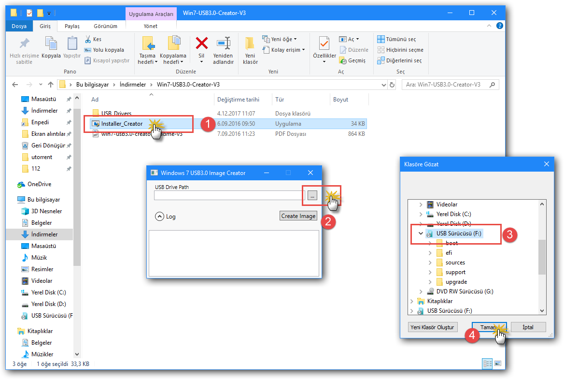Open Yerel Disk (C:) in Explorer sidebar
This screenshot has height=379, width=564.
pos(49,292)
